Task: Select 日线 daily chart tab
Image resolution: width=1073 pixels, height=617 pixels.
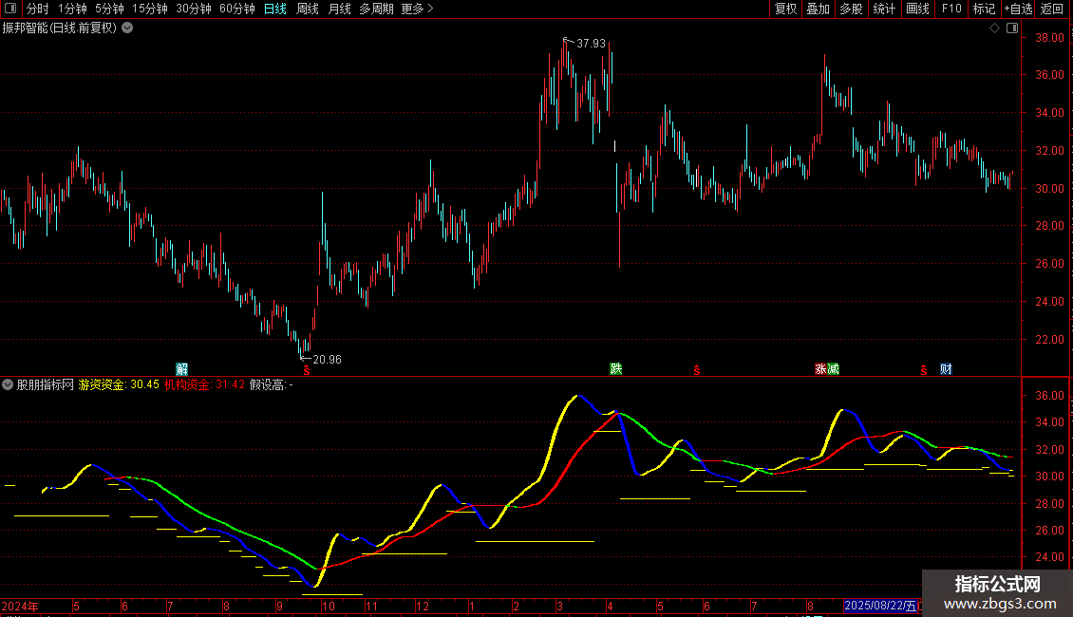Action: click(x=275, y=9)
